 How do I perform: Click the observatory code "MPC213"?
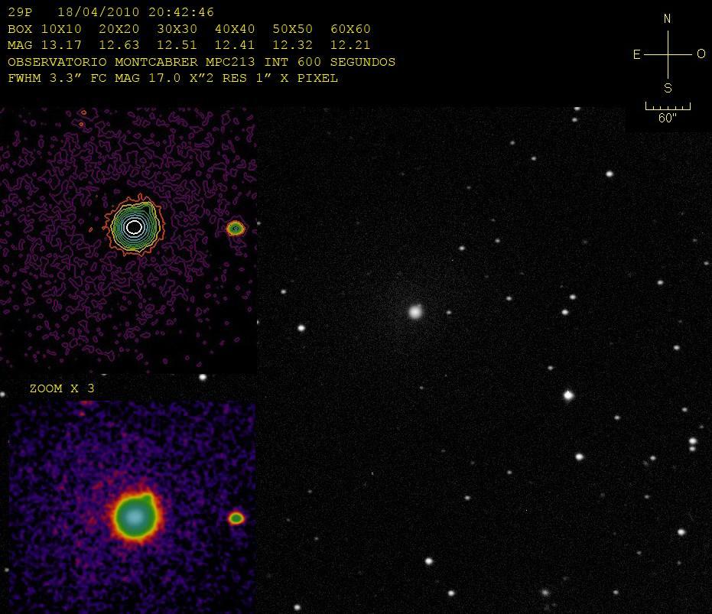click(x=230, y=62)
